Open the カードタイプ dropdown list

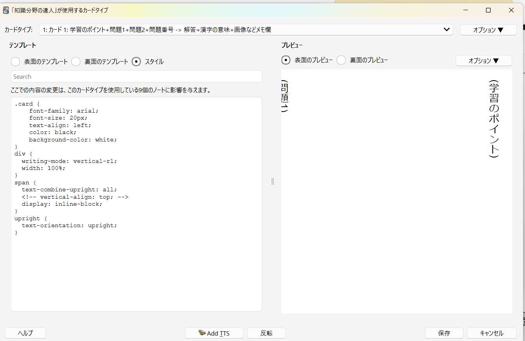click(x=246, y=30)
